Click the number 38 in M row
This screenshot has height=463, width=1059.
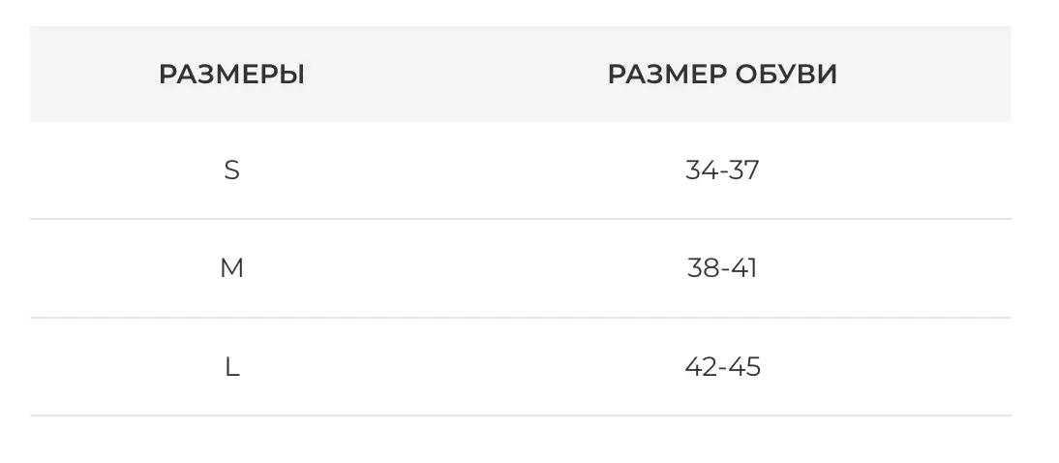[702, 268]
